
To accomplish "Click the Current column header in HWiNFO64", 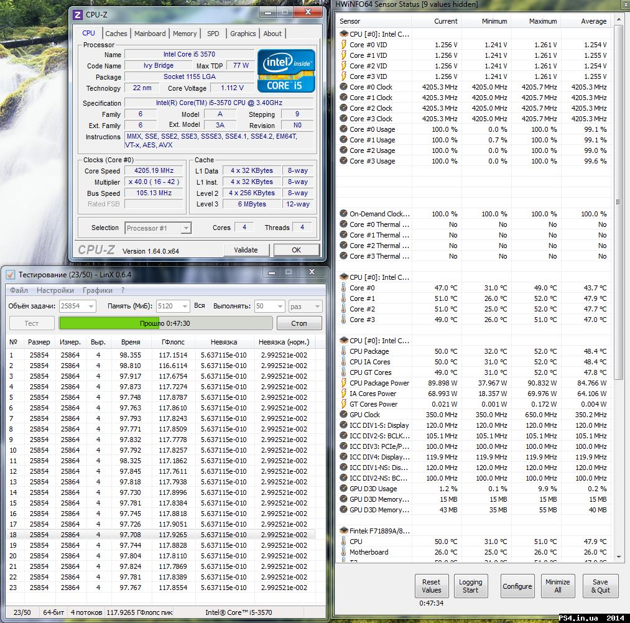I will click(x=437, y=21).
